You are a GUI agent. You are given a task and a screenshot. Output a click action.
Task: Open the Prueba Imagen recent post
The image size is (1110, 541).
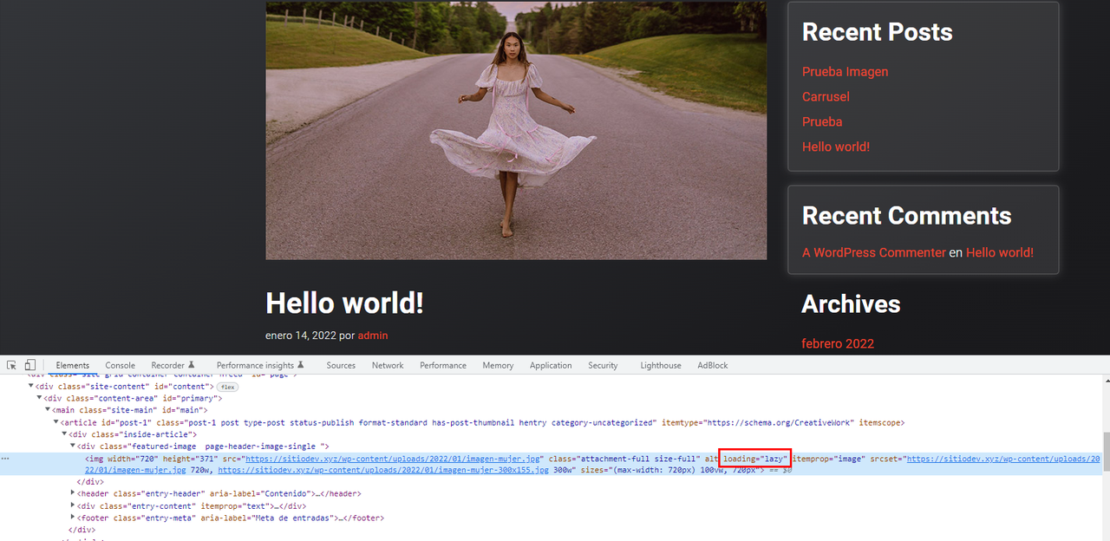[x=845, y=72]
